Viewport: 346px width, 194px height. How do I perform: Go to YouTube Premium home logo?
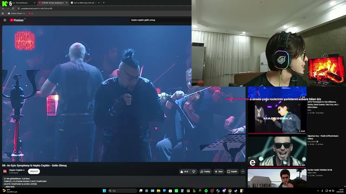point(17,20)
